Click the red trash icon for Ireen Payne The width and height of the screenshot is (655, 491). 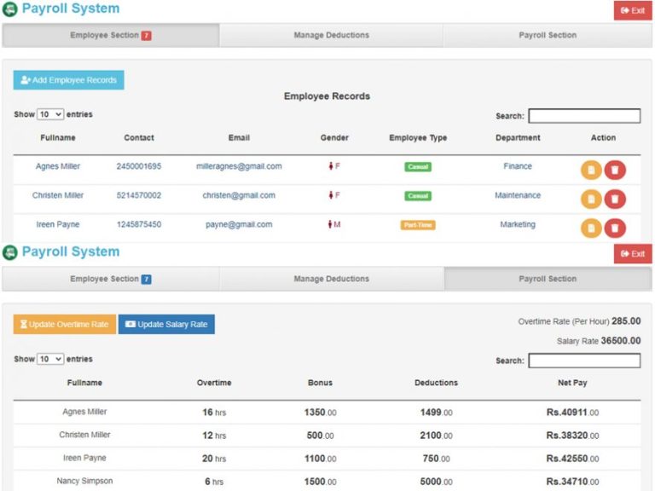click(x=615, y=228)
